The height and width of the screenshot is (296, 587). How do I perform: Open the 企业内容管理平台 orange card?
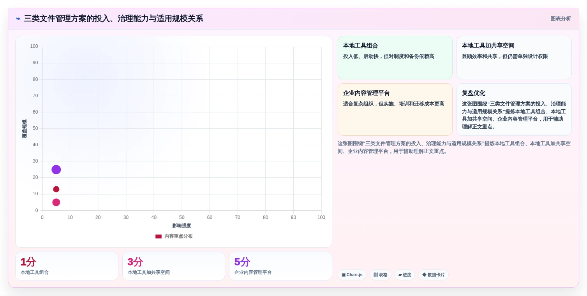tap(395, 110)
